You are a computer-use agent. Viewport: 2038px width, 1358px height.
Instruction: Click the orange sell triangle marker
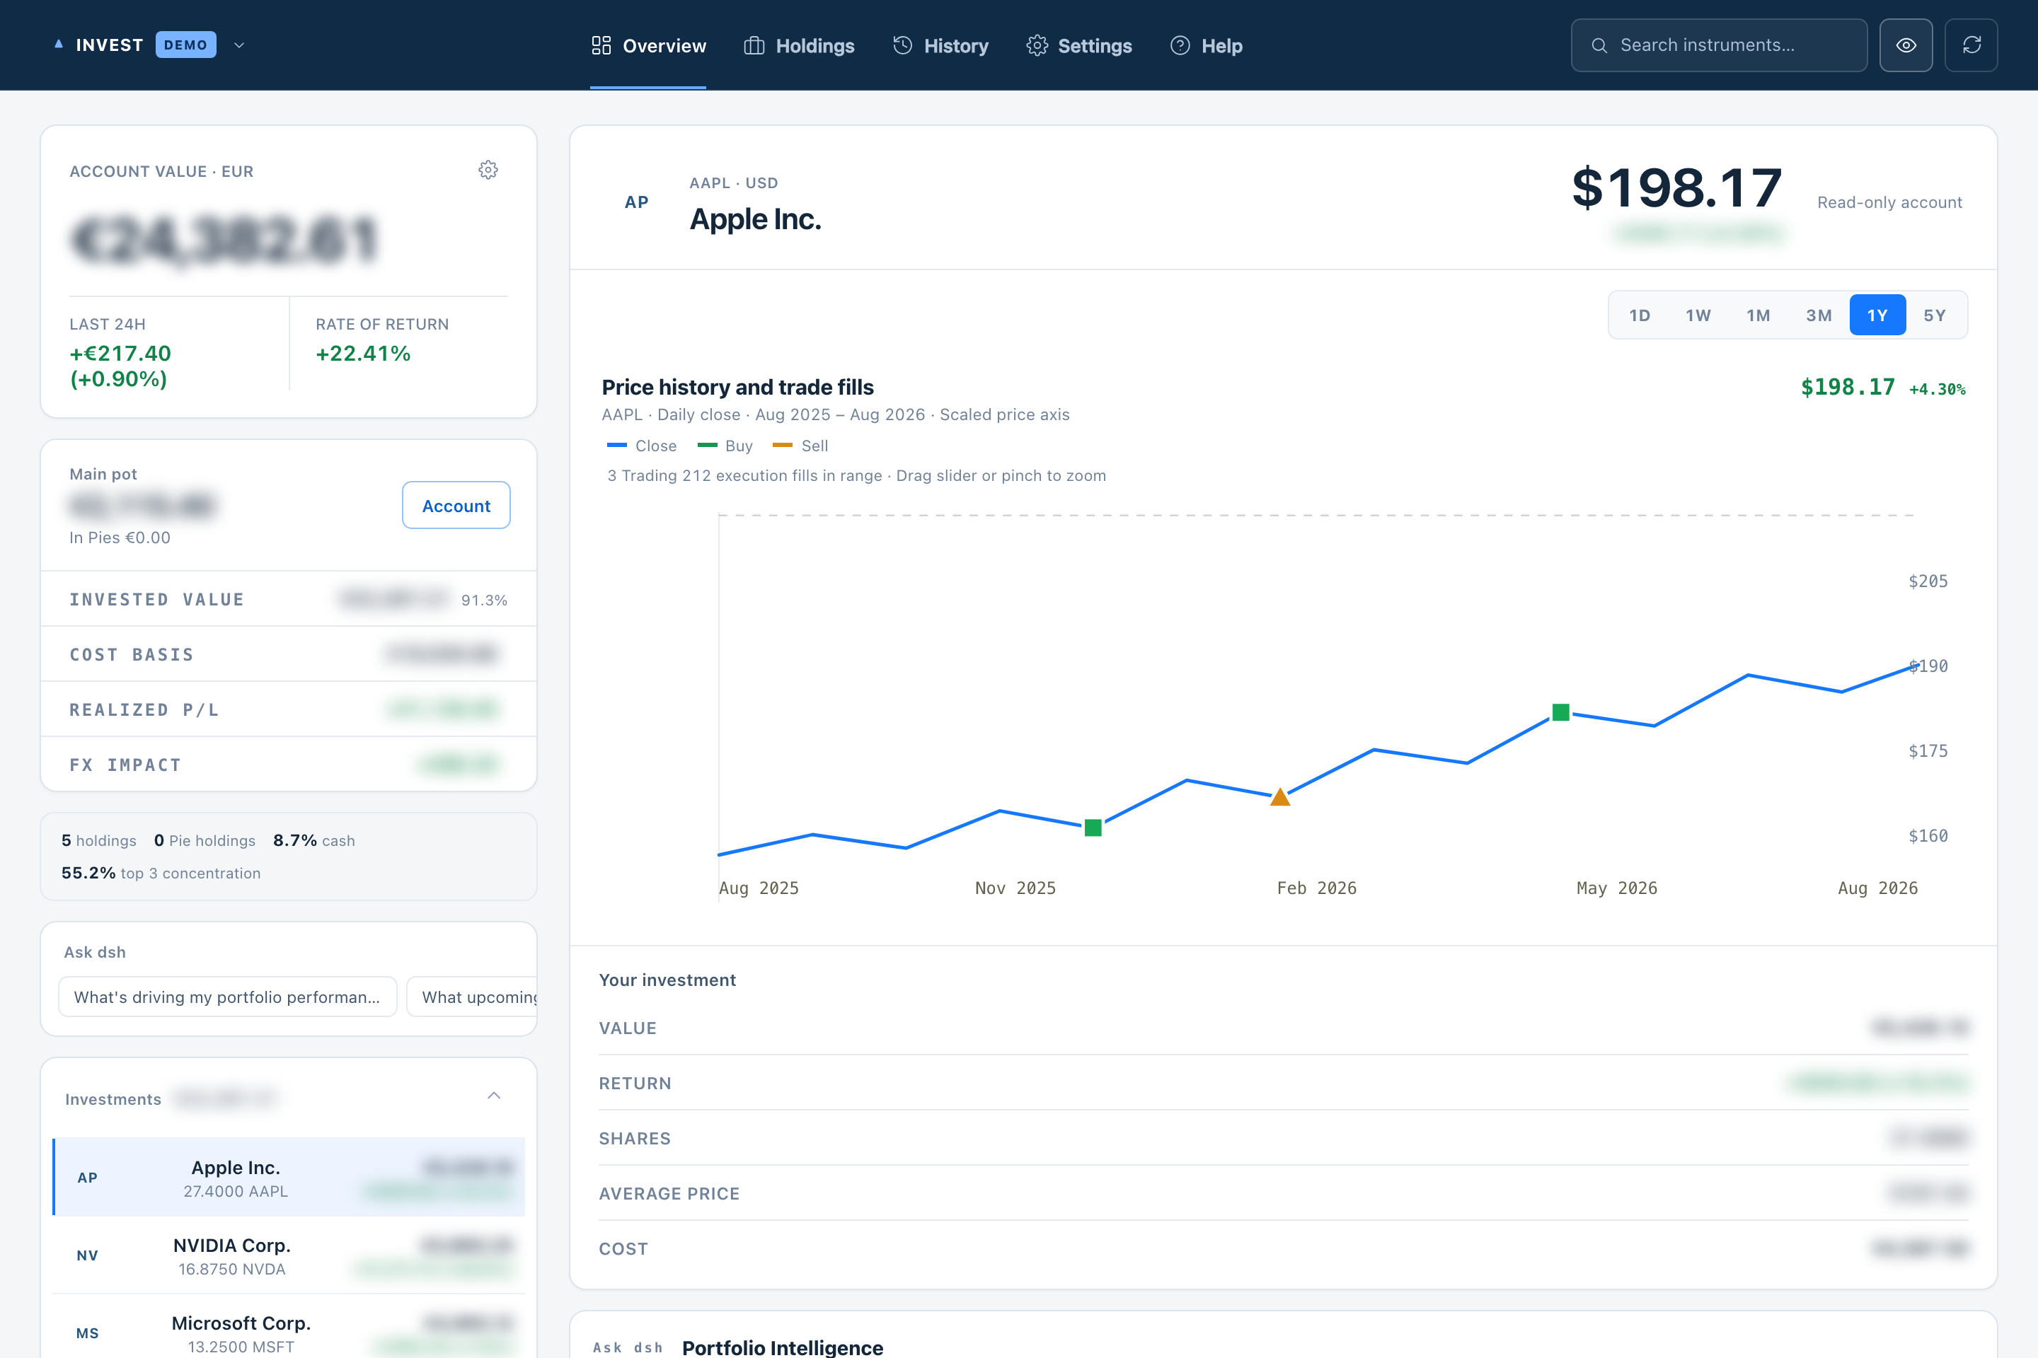click(1280, 797)
